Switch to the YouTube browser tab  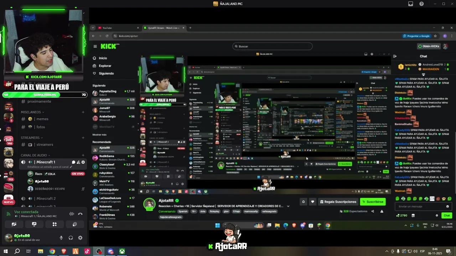point(118,28)
